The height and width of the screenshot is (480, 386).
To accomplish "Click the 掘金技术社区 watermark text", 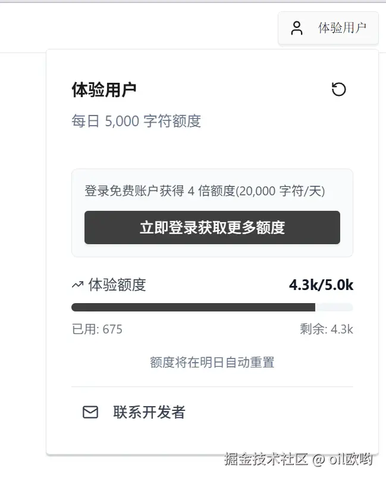I will point(266,459).
